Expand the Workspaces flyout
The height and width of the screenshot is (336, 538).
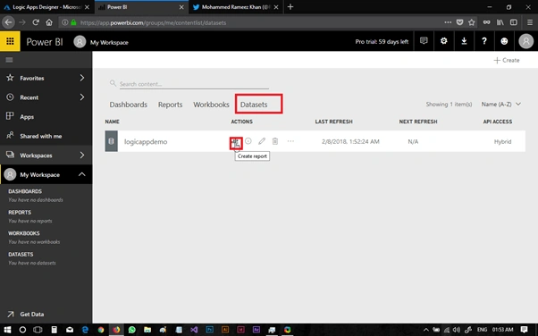pos(82,155)
